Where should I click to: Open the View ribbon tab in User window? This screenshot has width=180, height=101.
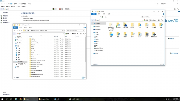point(109,14)
